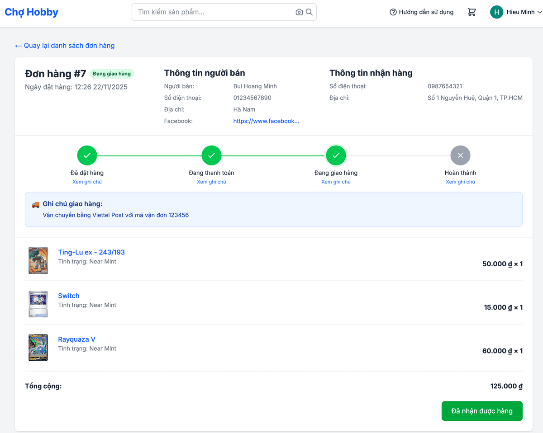Click the magnifying glass search icon
This screenshot has height=433, width=543.
point(310,12)
